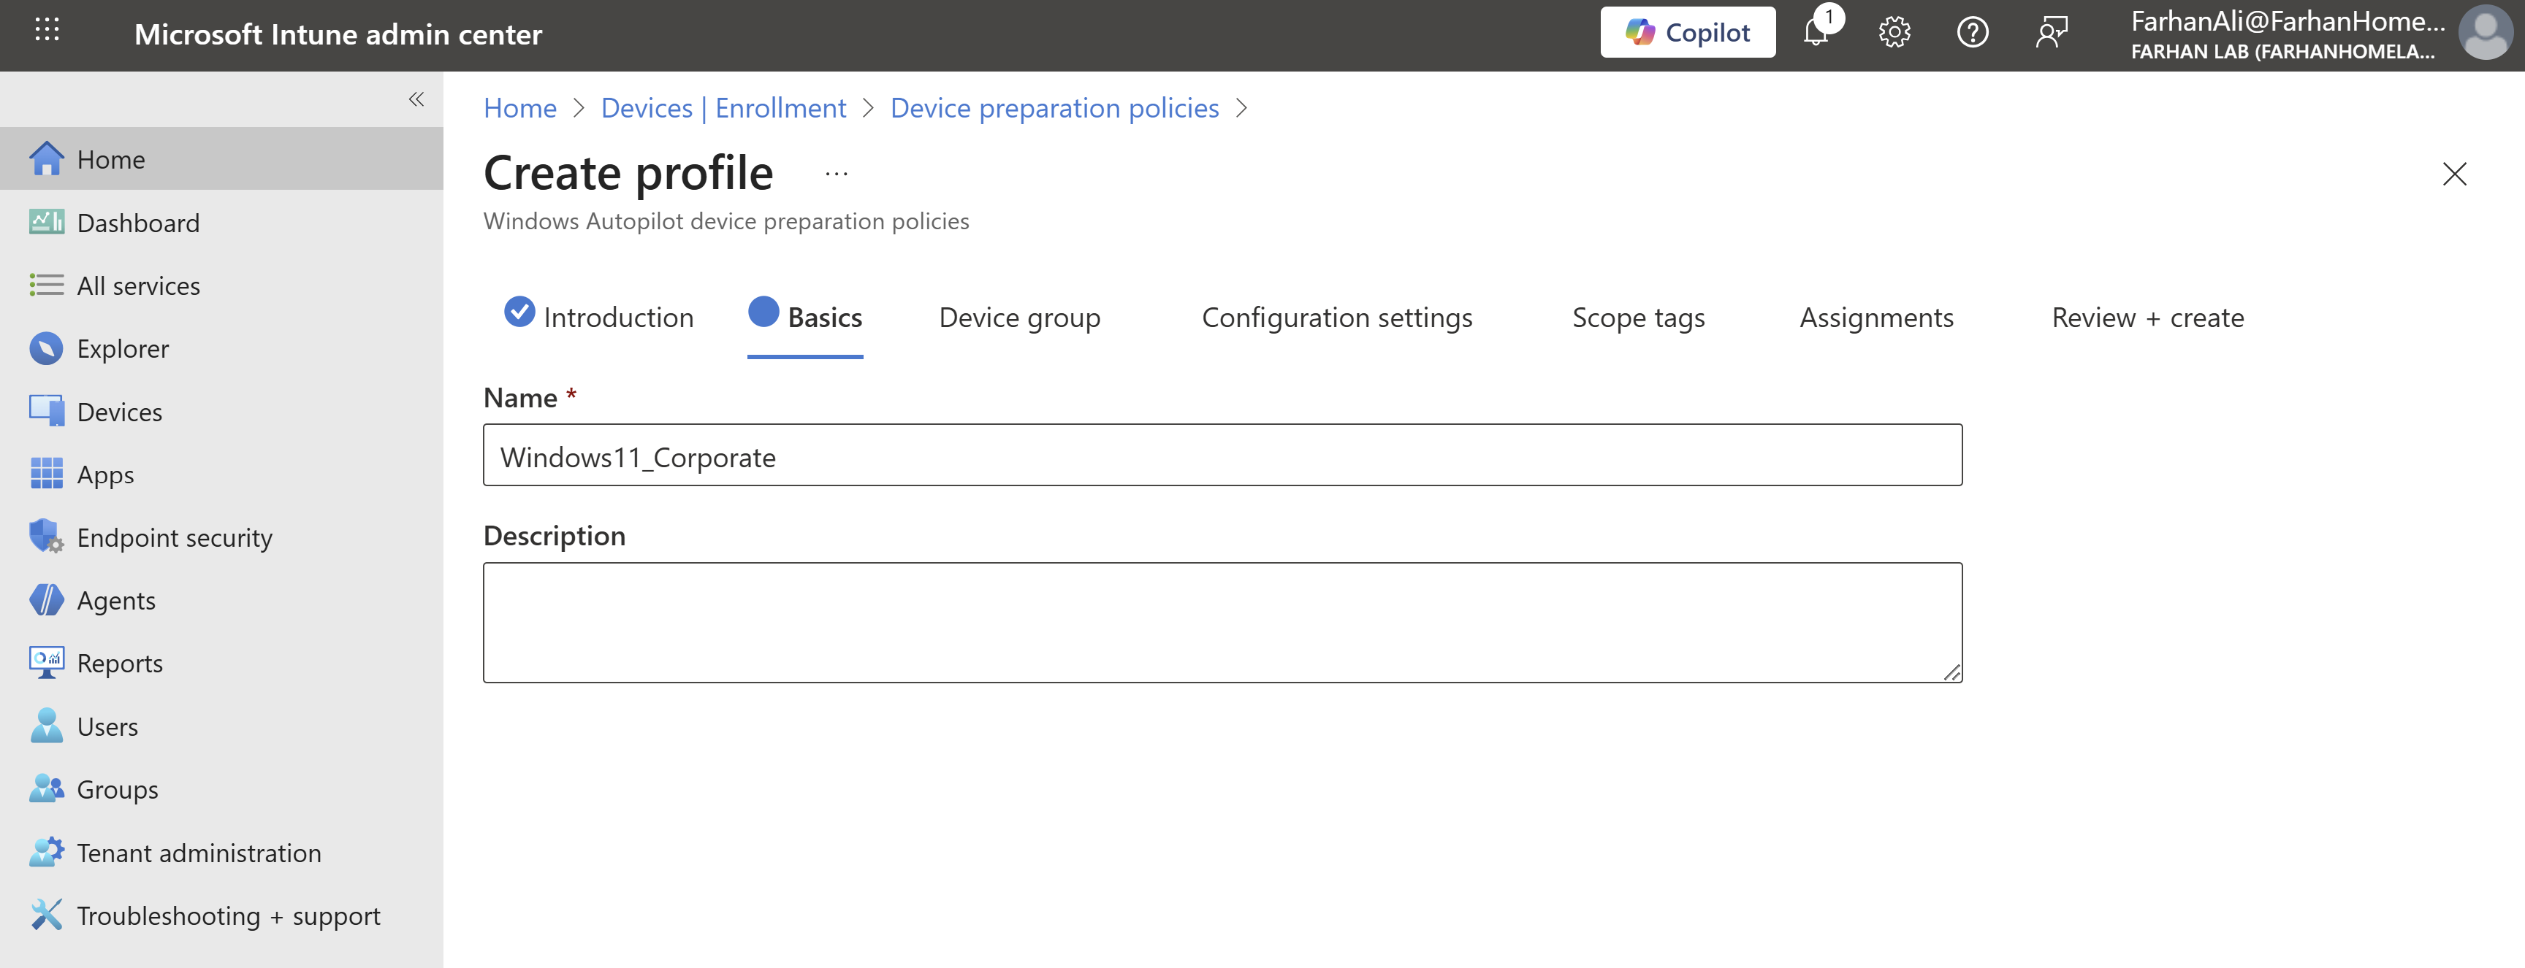Collapse the left navigation pane
2525x968 pixels.
(416, 99)
